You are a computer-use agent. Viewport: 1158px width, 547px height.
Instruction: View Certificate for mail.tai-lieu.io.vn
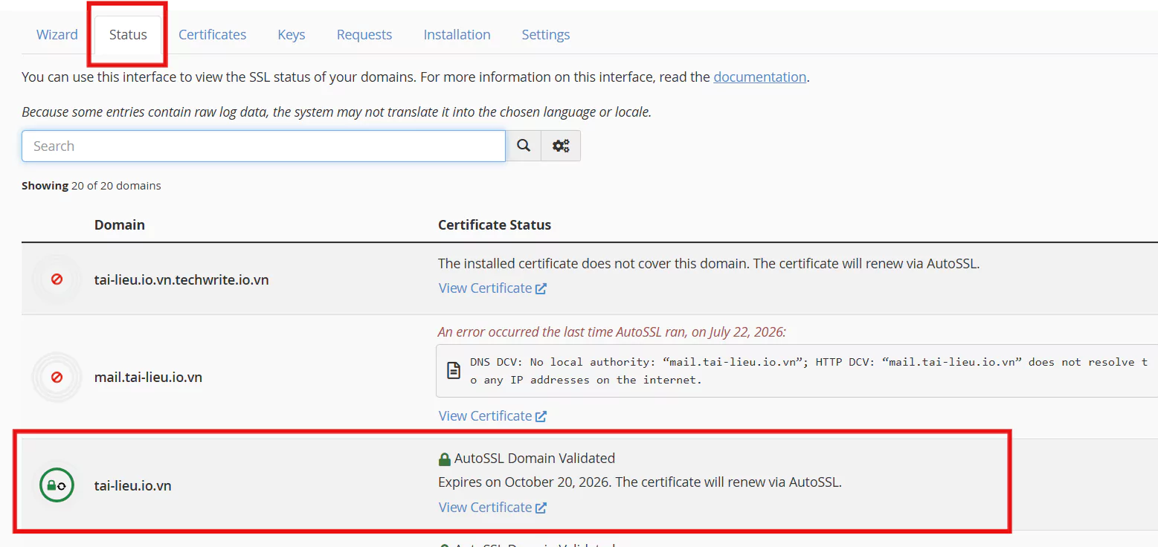[492, 416]
